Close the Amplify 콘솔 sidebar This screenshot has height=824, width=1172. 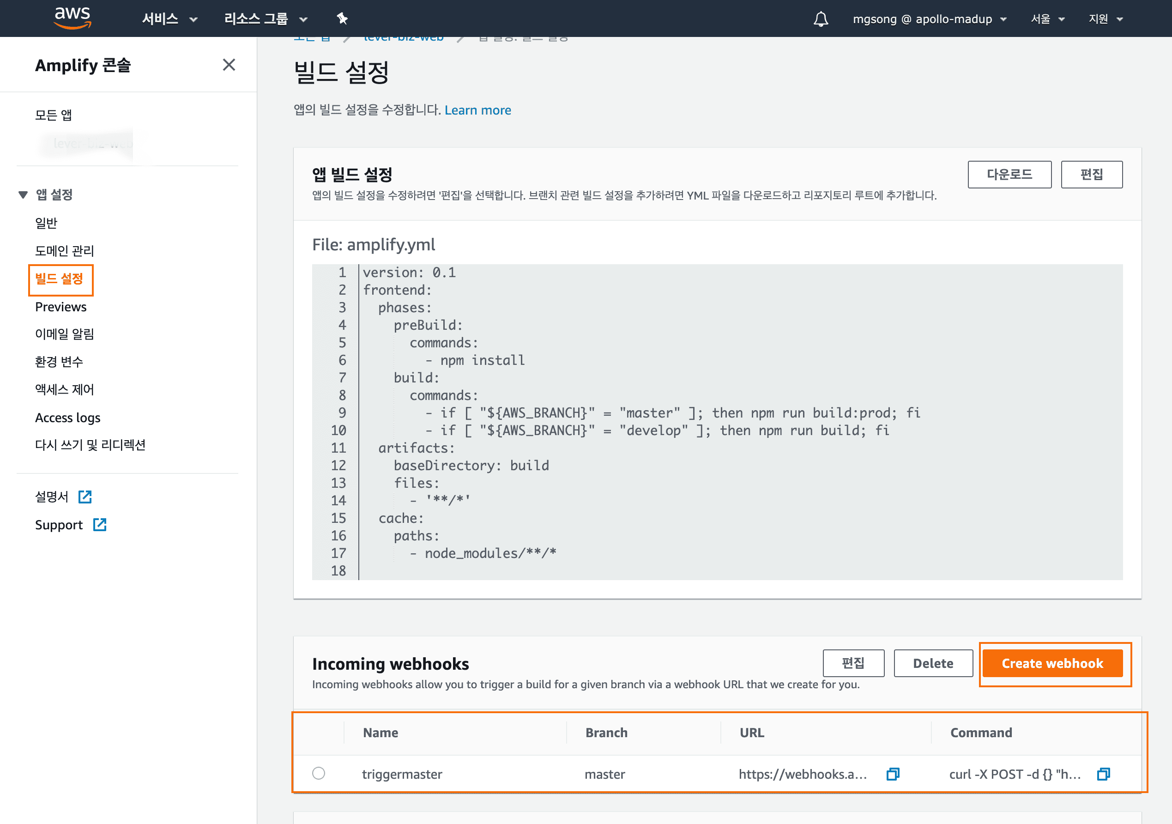229,65
